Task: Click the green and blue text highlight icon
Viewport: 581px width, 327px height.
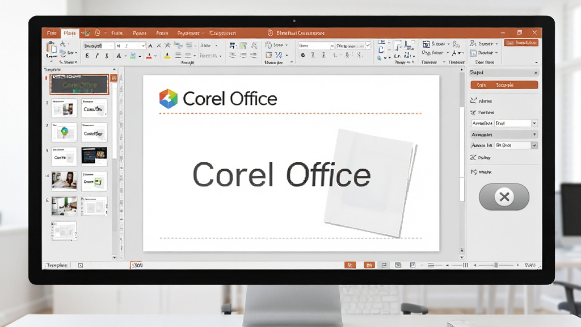Action: [x=133, y=56]
